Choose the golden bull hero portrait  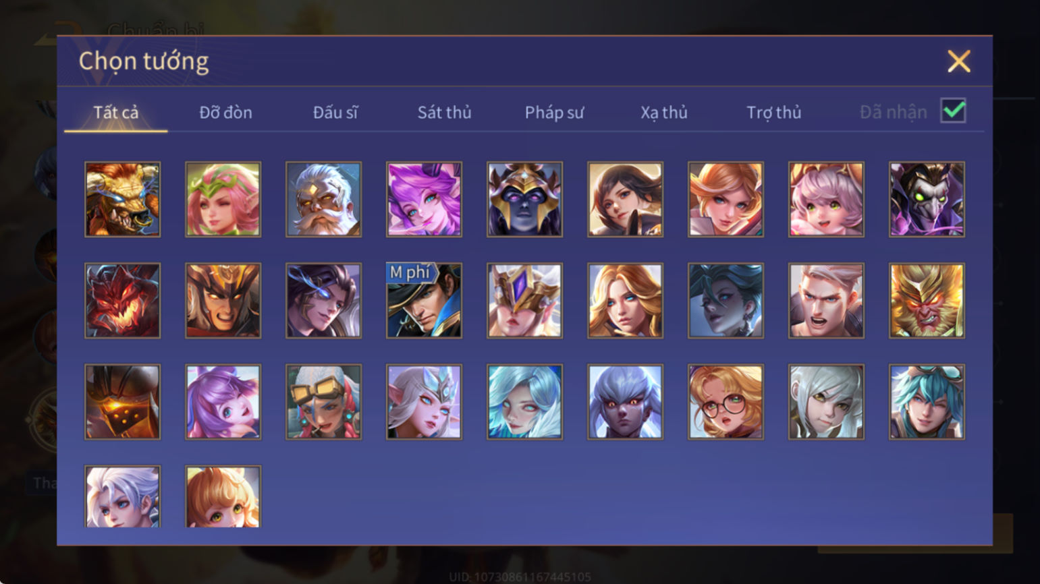(x=123, y=200)
